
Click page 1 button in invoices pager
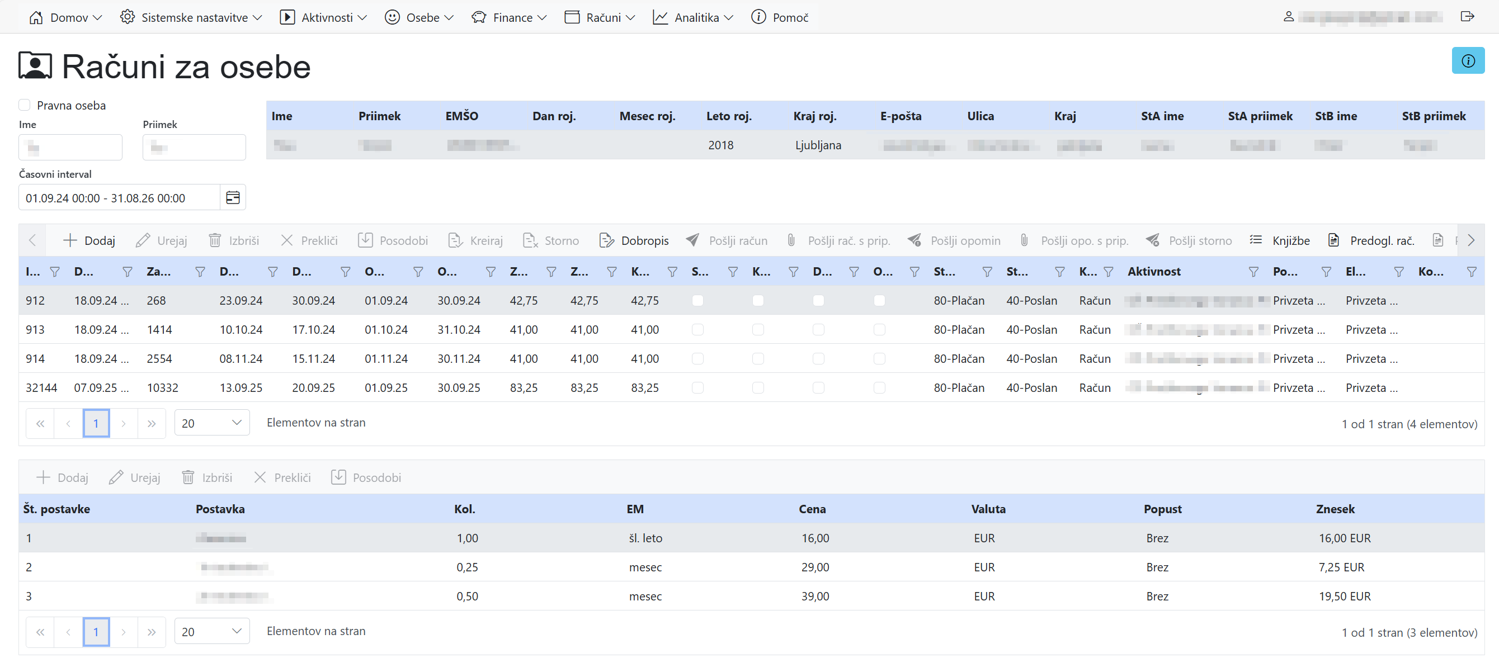coord(96,423)
